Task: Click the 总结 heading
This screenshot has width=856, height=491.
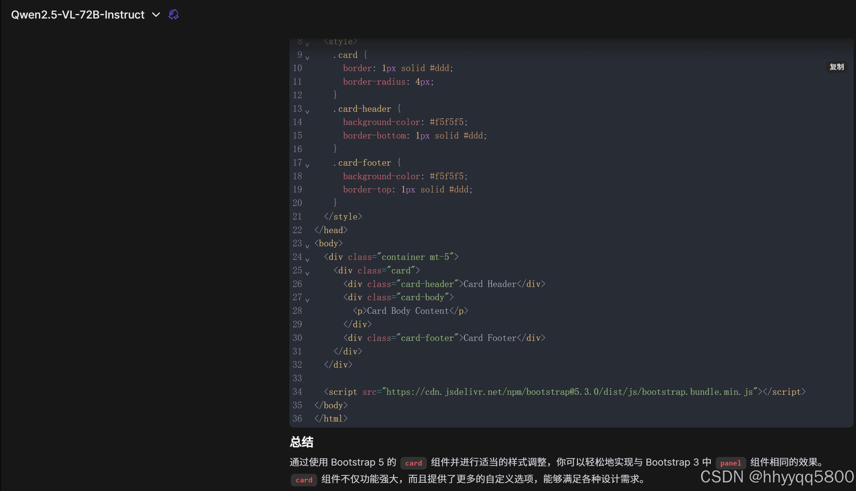Action: (x=302, y=442)
